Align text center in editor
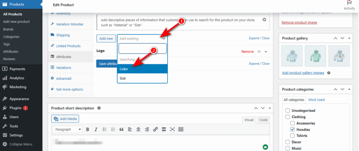The image size is (359, 151). pyautogui.click(x=138, y=130)
